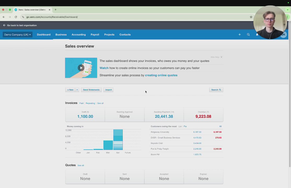
Task: Open Overdue invoices 9,223.08 panel
Action: (x=203, y=115)
